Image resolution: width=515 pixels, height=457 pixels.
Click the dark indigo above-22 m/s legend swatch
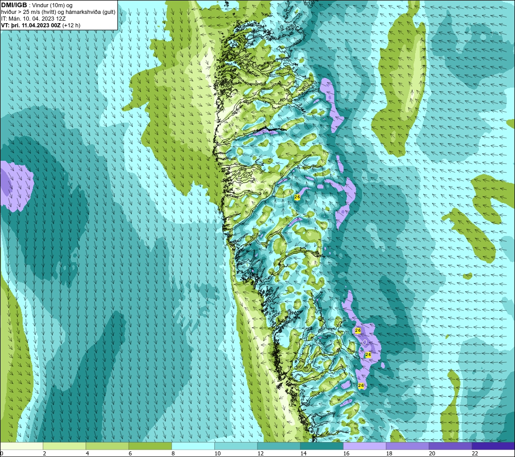tap(493, 446)
